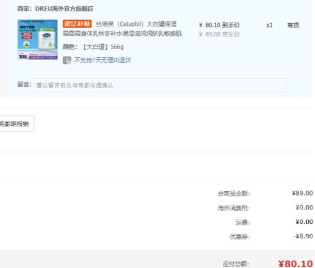Click the x1 quantity indicator

point(270,25)
